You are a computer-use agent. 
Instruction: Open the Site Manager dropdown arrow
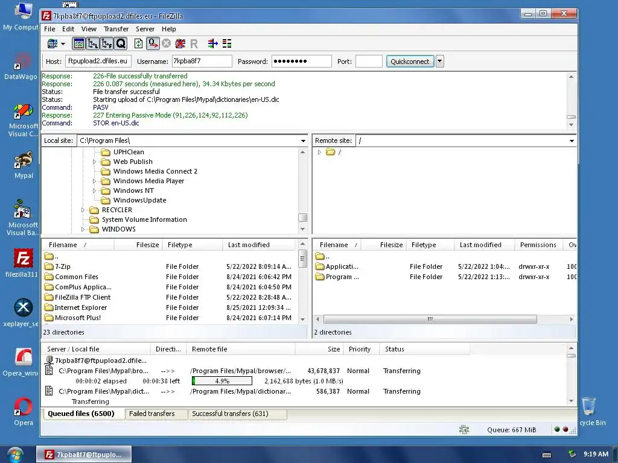(x=63, y=43)
